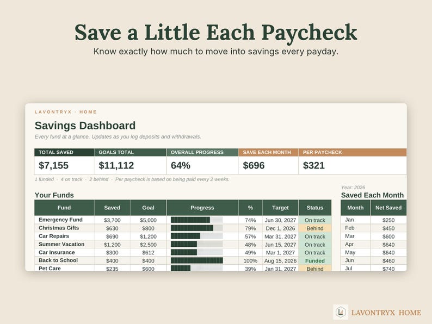432x324 pixels.
Task: Click the Your Funds section heading
Action: click(54, 195)
